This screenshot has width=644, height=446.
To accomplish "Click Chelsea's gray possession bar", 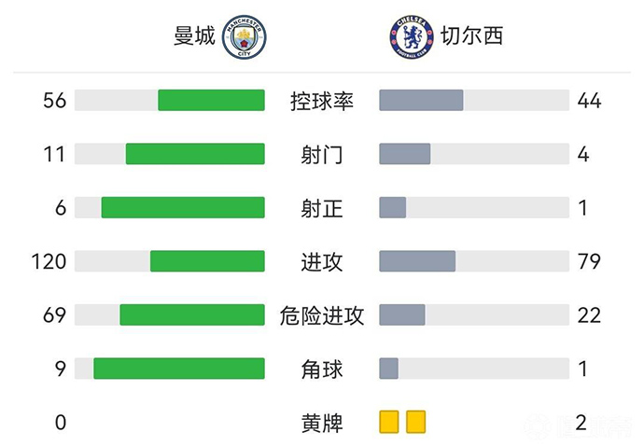I will coord(422,101).
